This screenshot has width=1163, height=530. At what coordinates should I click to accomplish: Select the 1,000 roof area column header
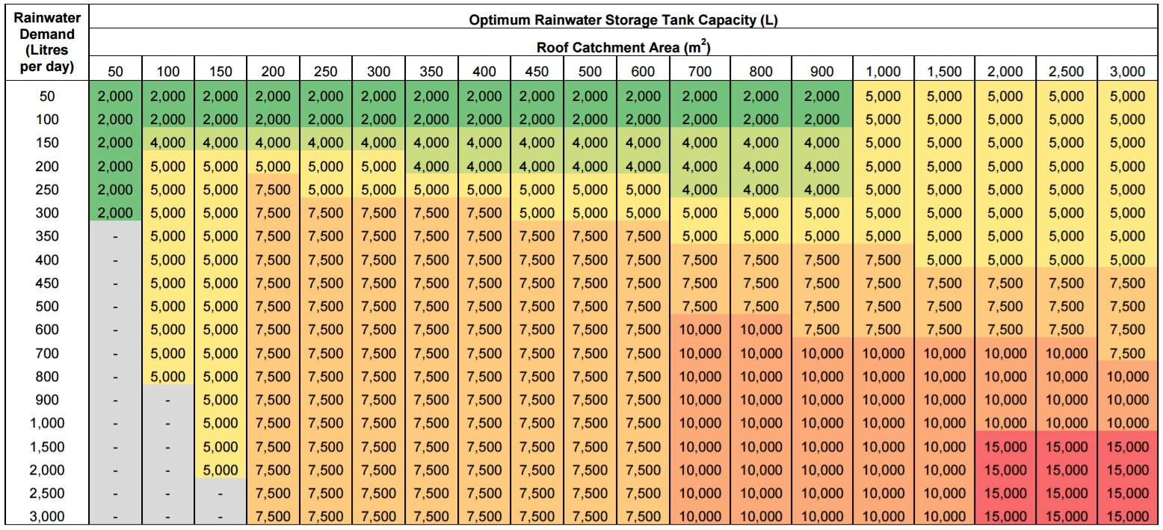884,72
